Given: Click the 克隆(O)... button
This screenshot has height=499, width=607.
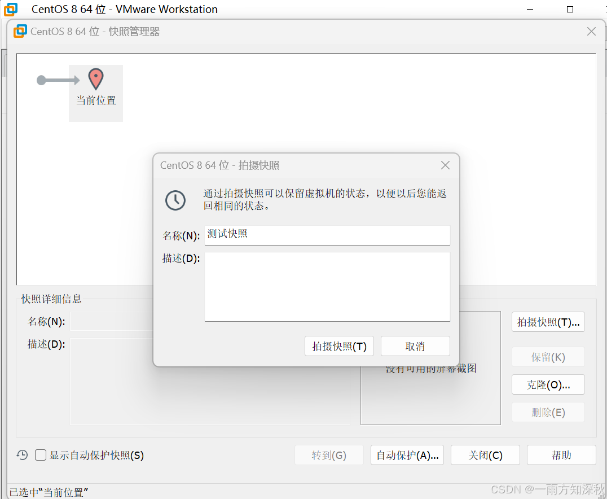Looking at the screenshot, I should (548, 385).
